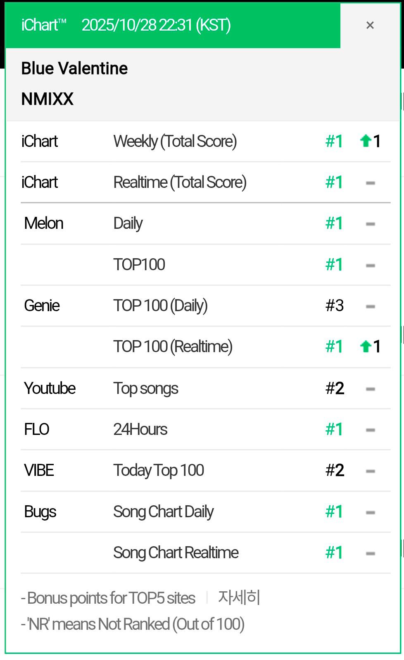This screenshot has height=660, width=404.
Task: Click the Realtime (Total Score) #1 rank
Action: click(x=334, y=182)
